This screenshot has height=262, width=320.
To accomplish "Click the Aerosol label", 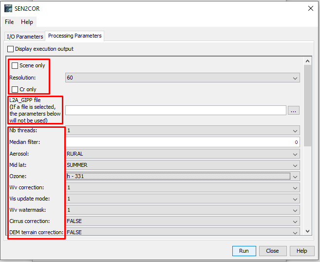I will pyautogui.click(x=19, y=154).
